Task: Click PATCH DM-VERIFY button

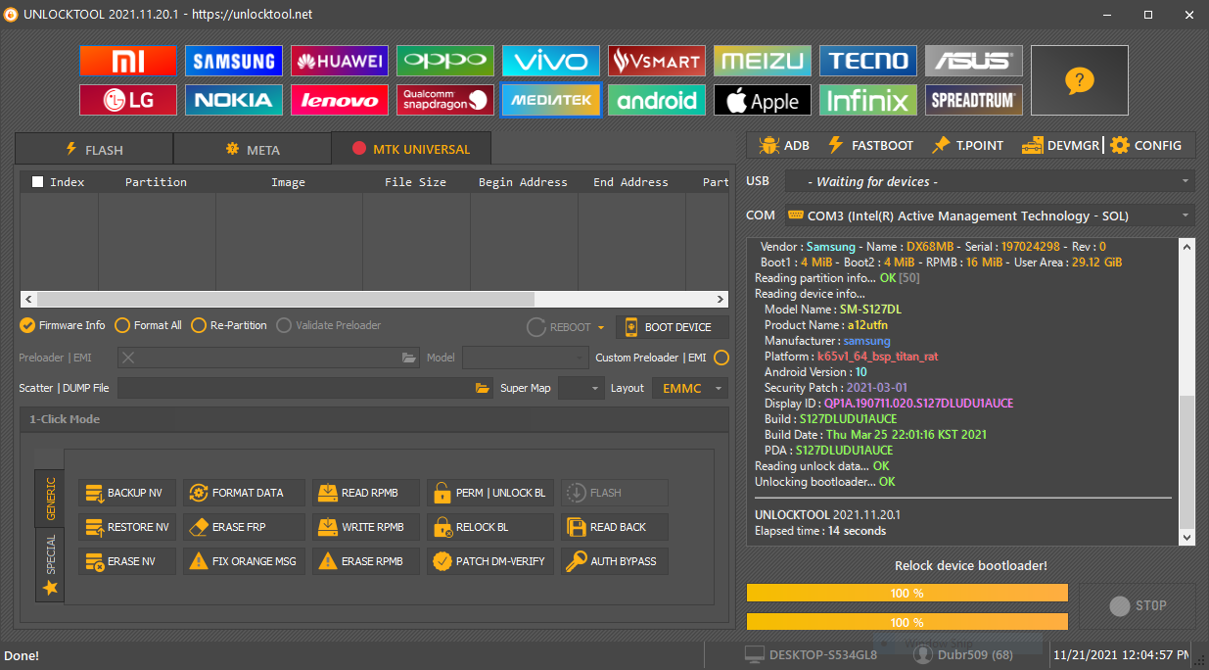Action: [x=490, y=561]
